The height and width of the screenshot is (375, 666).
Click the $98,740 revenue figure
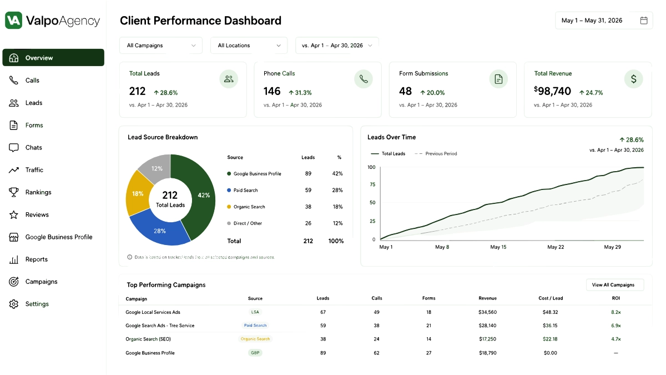552,91
